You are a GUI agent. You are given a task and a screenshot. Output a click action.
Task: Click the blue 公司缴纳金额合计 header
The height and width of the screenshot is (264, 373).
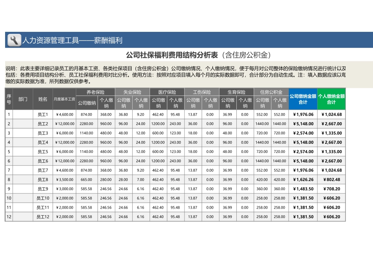pos(304,99)
